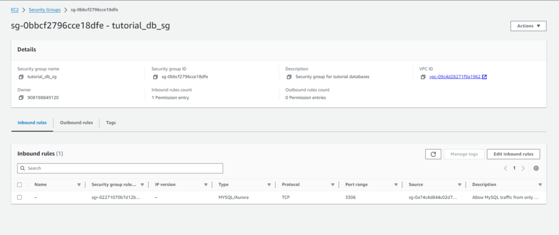
Task: Copy the owner account number
Action: pyautogui.click(x=21, y=98)
